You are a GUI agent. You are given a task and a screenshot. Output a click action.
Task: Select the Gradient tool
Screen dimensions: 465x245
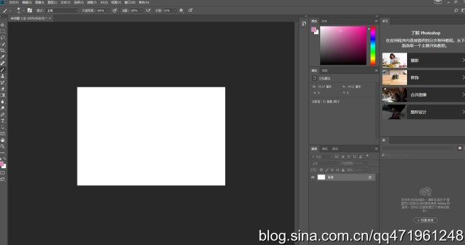point(3,95)
